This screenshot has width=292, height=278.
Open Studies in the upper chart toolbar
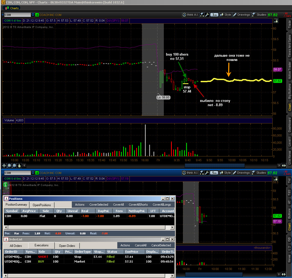tap(259, 15)
